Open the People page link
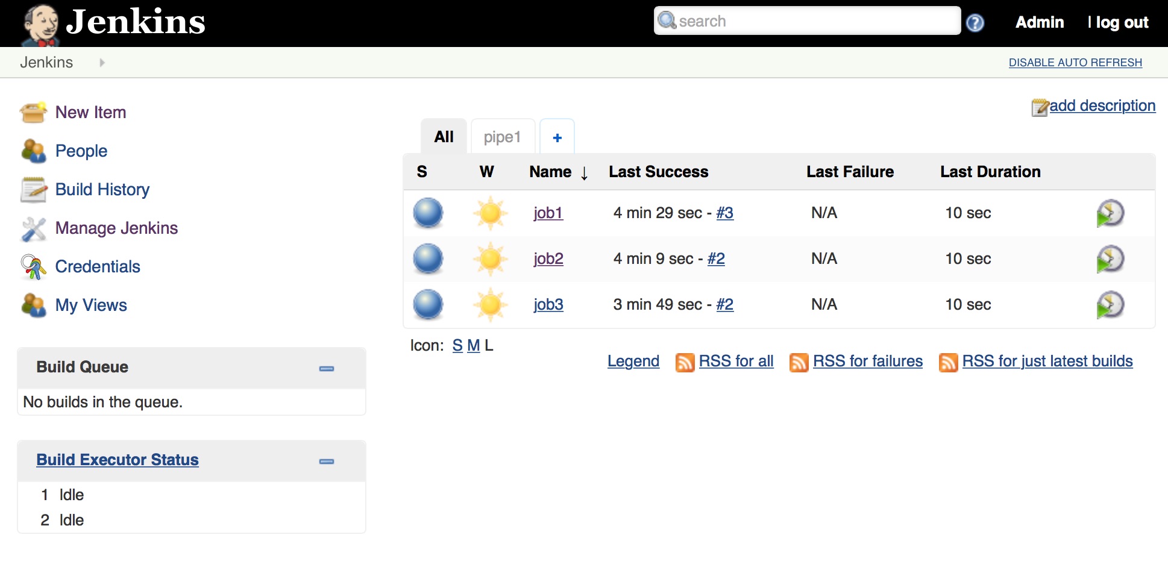This screenshot has width=1168, height=564. 81,151
